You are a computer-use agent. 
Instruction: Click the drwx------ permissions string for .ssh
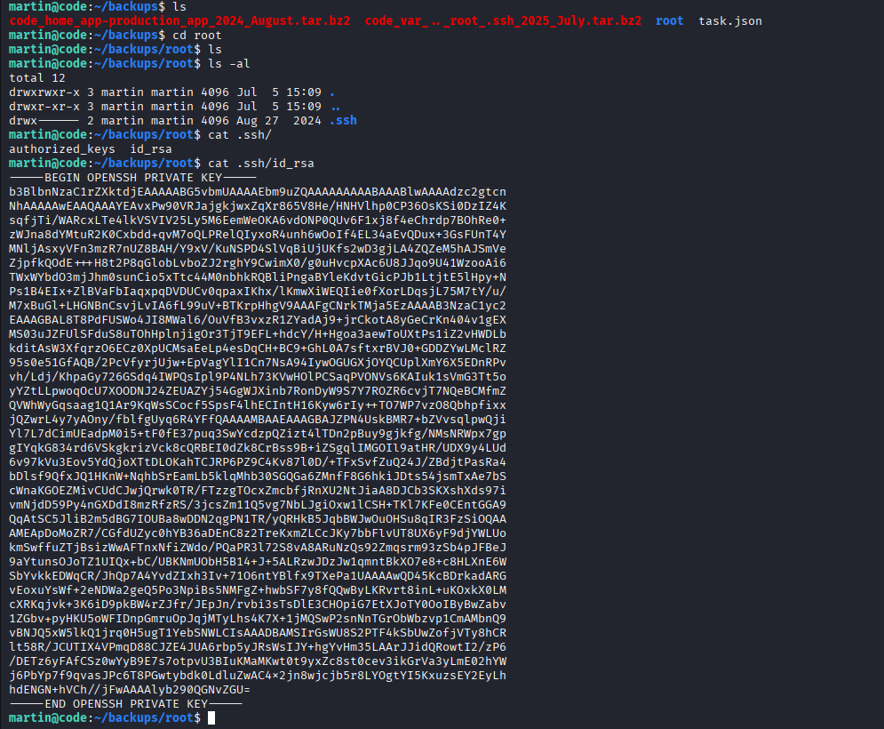43,120
